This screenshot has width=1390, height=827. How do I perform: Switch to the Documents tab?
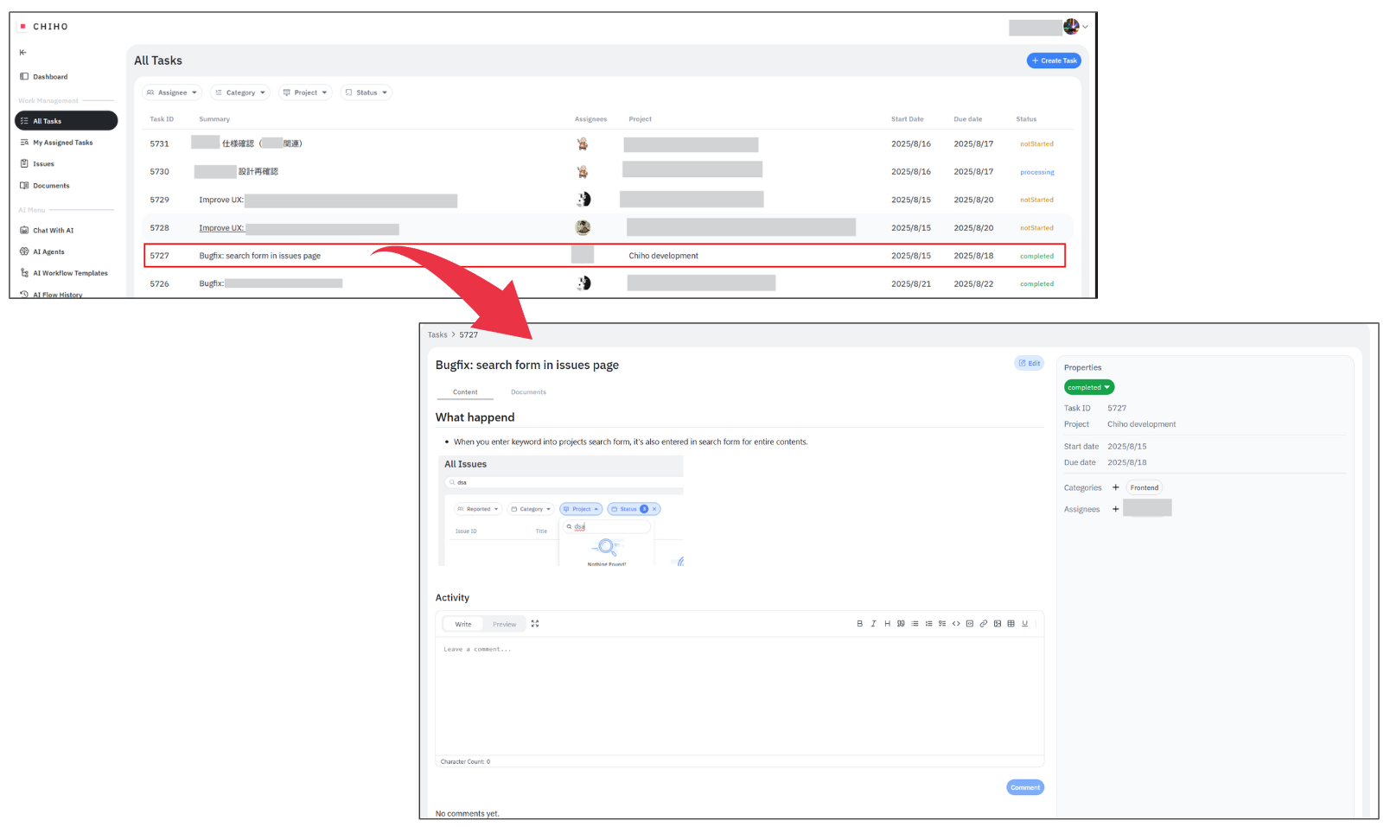pyautogui.click(x=528, y=392)
